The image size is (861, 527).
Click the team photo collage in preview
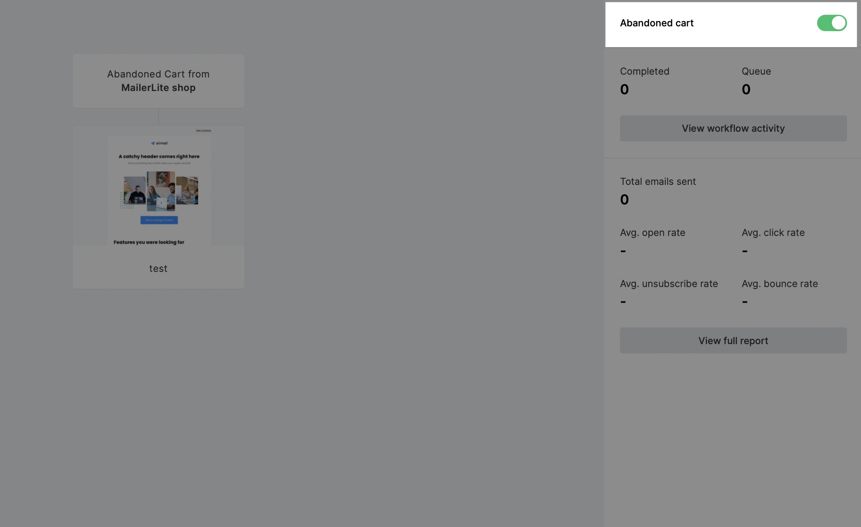(x=159, y=191)
